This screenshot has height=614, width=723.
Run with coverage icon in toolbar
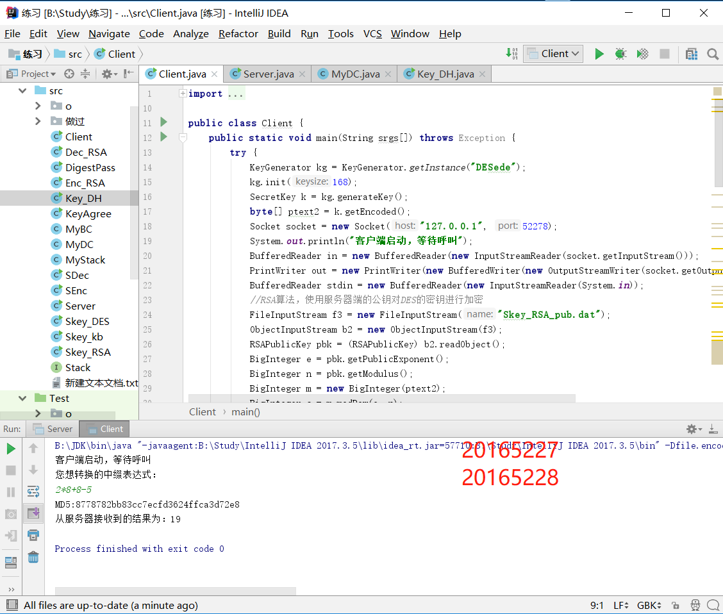(x=642, y=54)
